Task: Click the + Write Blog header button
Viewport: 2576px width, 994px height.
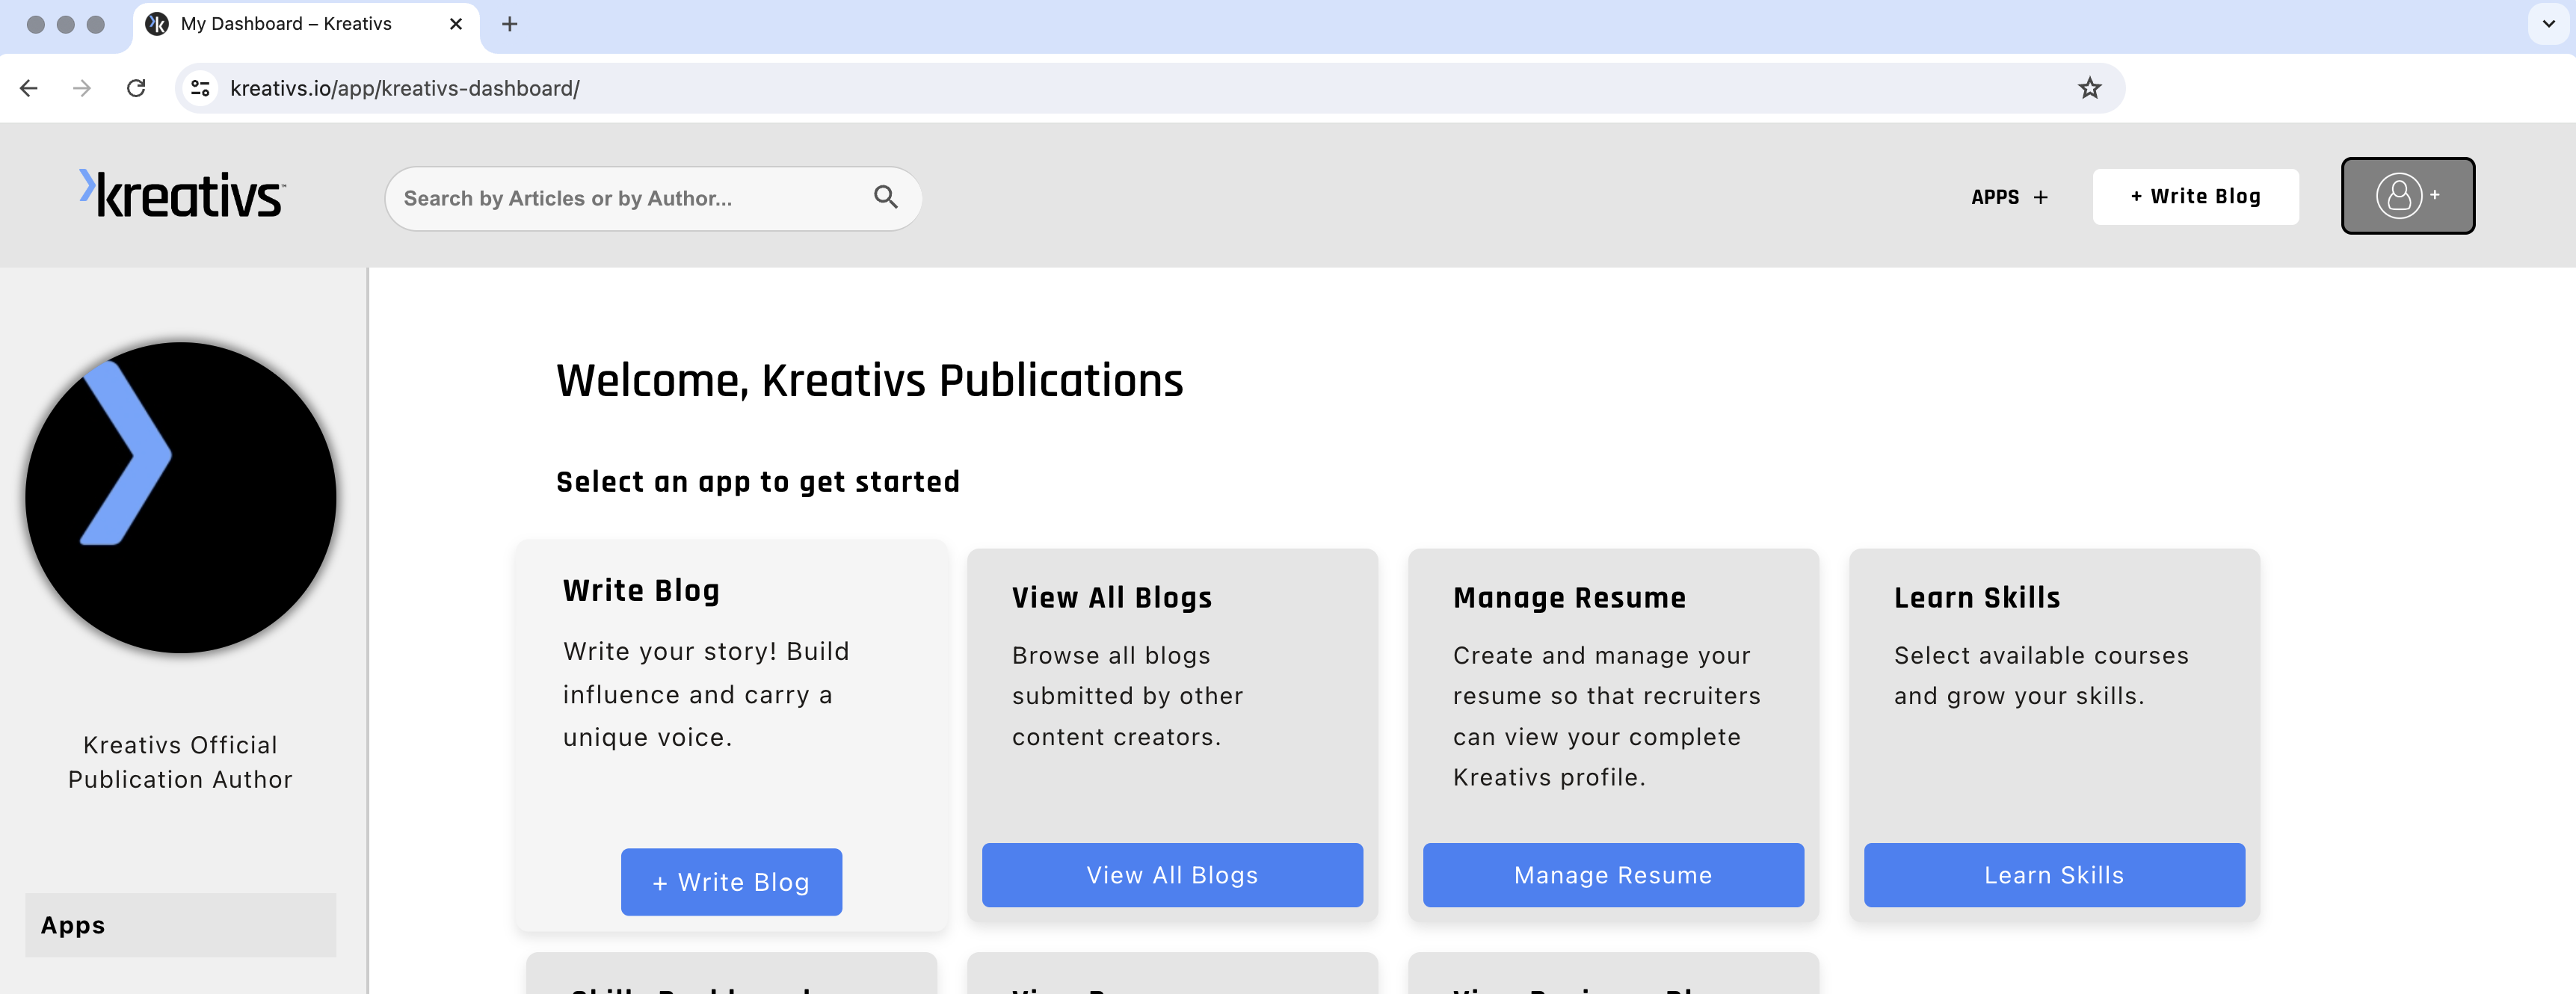Action: pyautogui.click(x=2195, y=196)
